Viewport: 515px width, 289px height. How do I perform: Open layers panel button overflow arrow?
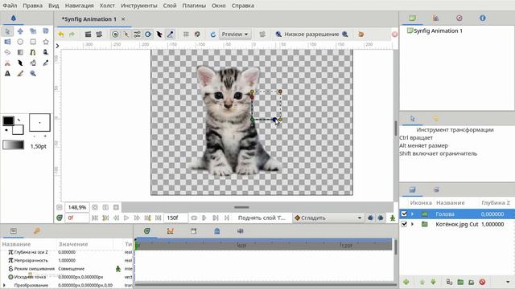[x=508, y=282]
